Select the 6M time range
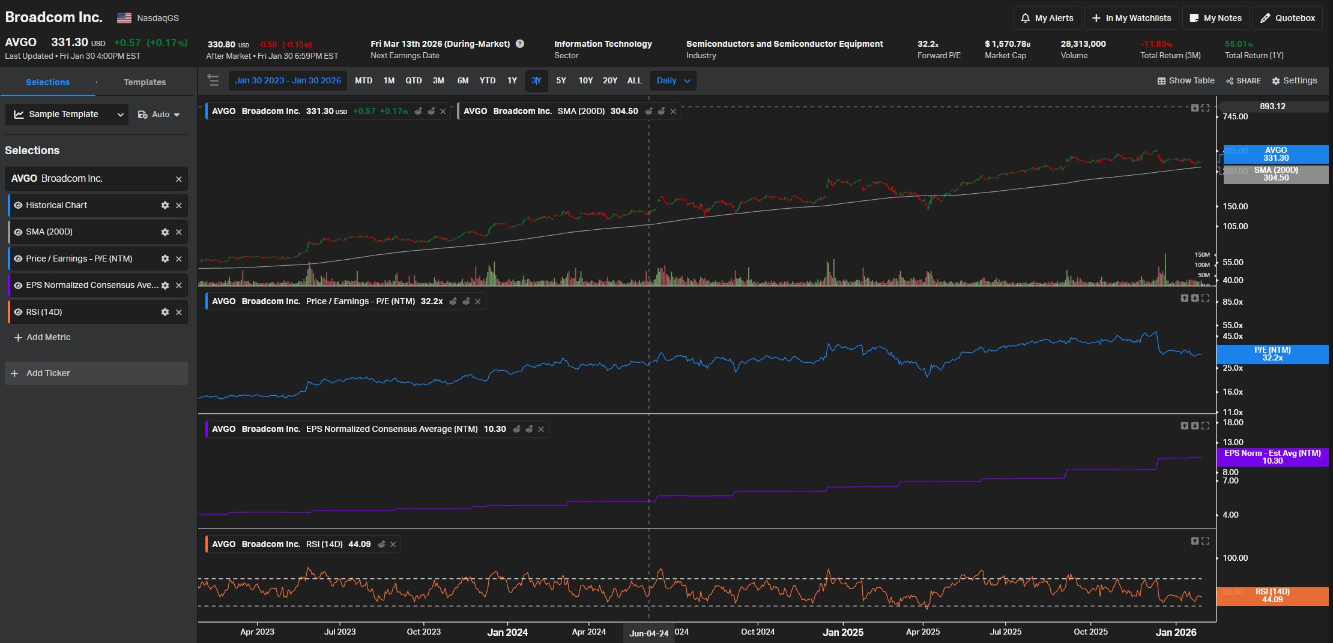 463,80
